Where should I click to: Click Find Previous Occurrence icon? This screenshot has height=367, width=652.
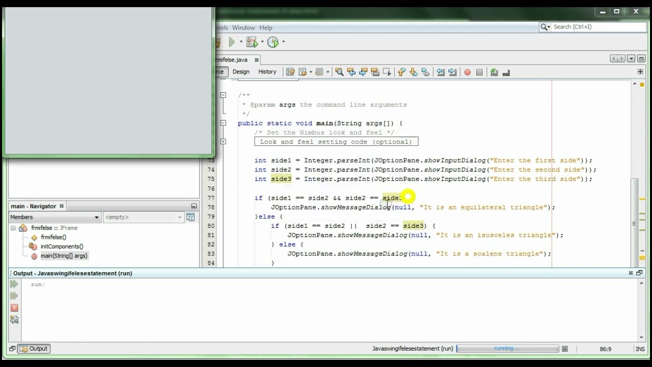[351, 72]
